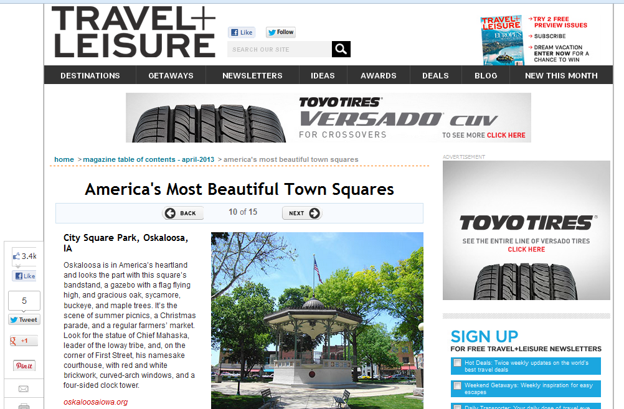Screen dimensions: 624x409
Task: Tweet this article
Action: (24, 320)
